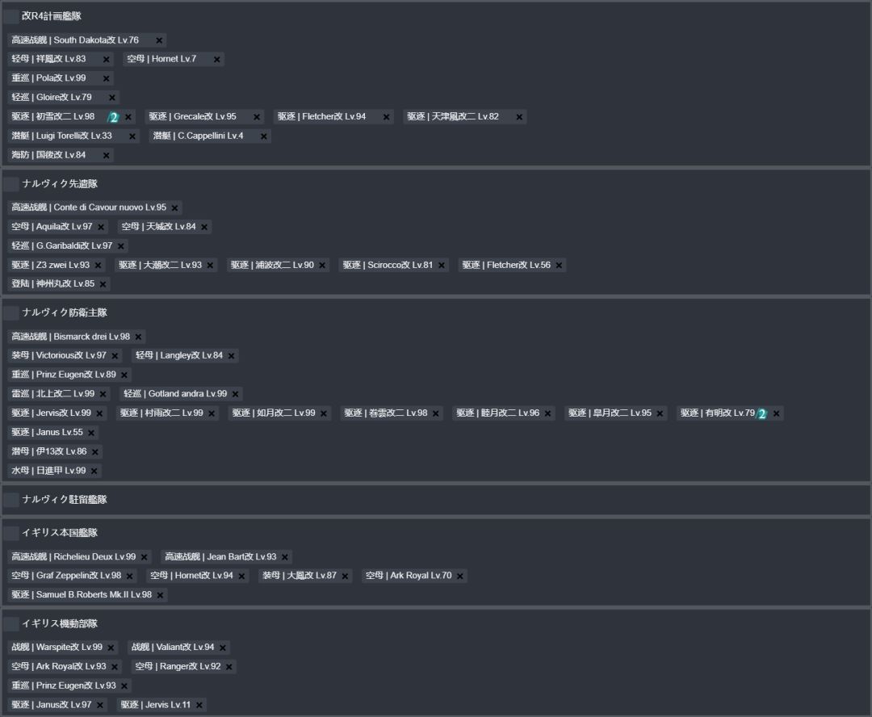
Task: Remove the South Dakota改 Lv.76 tag
Action: [159, 40]
